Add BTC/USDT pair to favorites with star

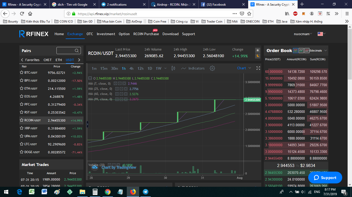(22, 73)
